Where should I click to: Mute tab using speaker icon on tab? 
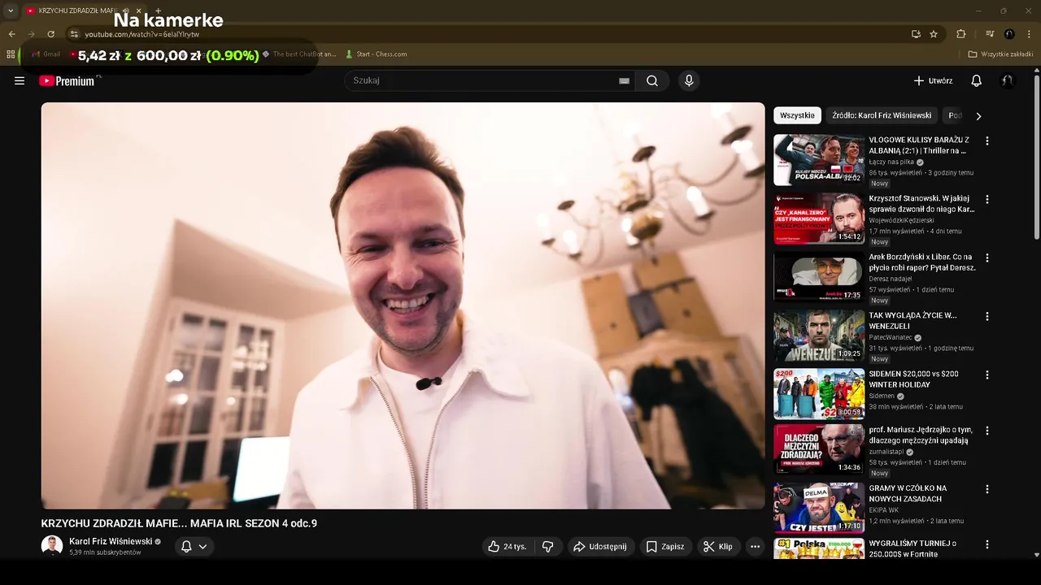(x=126, y=11)
